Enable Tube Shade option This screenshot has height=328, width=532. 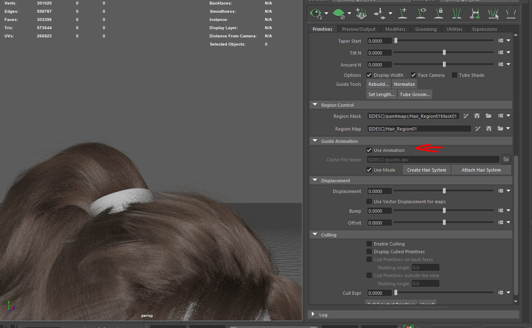(x=455, y=75)
